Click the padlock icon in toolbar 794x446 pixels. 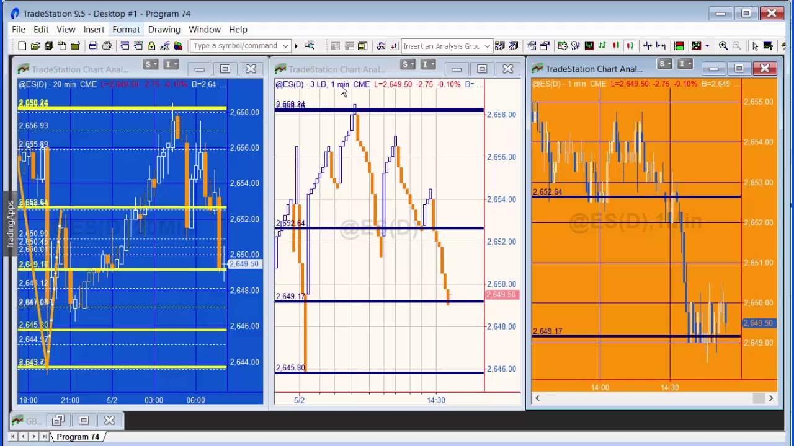pyautogui.click(x=151, y=46)
